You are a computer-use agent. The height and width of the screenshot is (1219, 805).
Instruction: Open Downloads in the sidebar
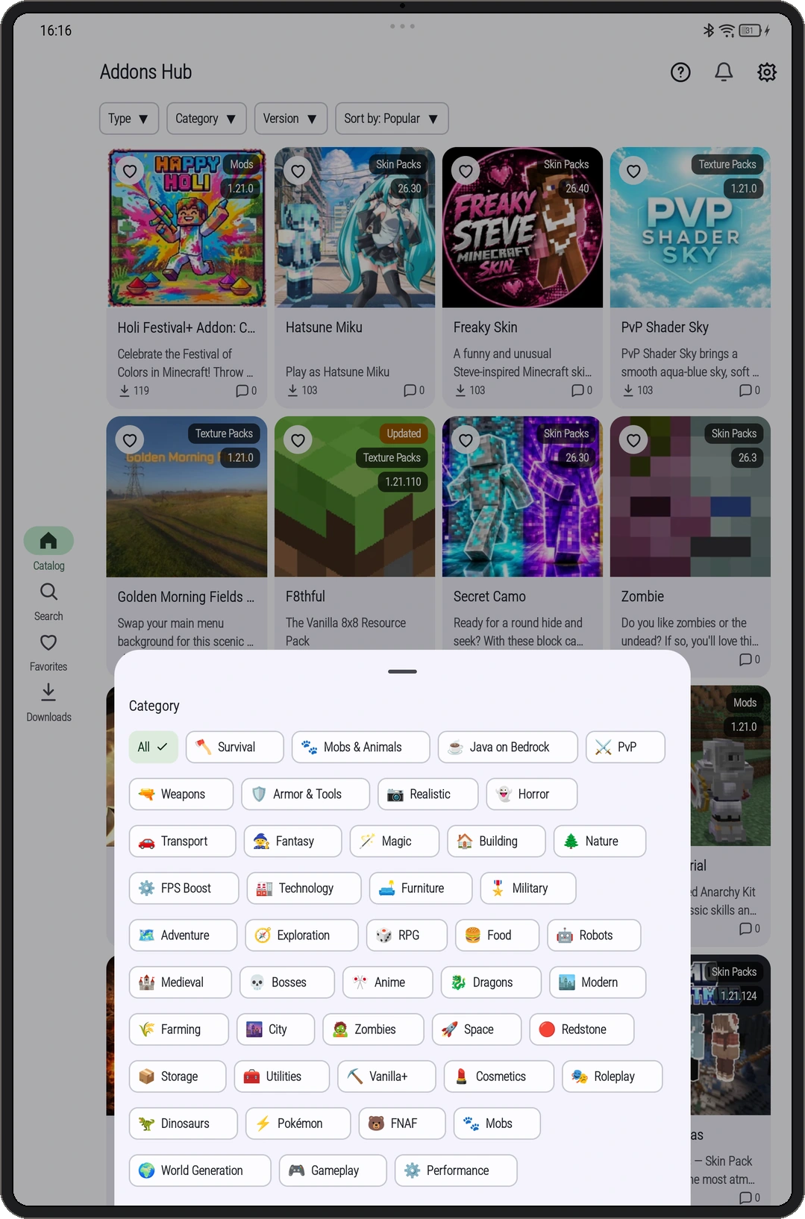pyautogui.click(x=48, y=703)
